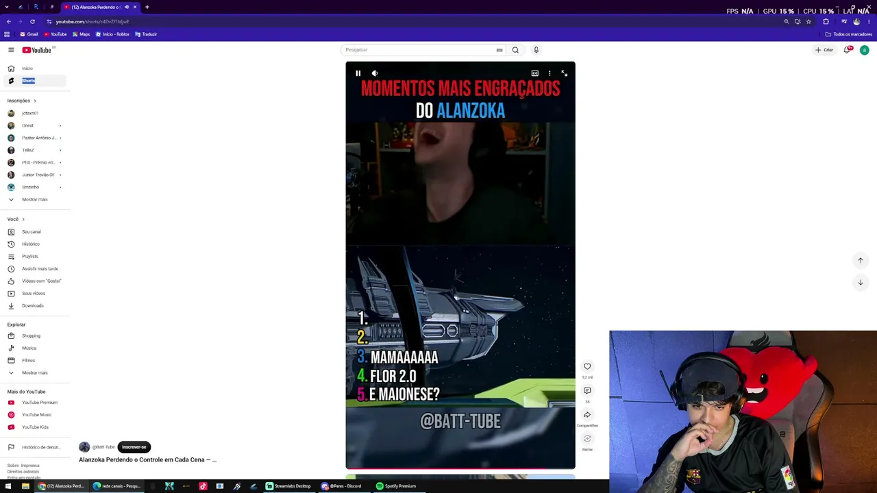Open the Short's comments
Viewport: 877px width, 493px height.
[587, 390]
